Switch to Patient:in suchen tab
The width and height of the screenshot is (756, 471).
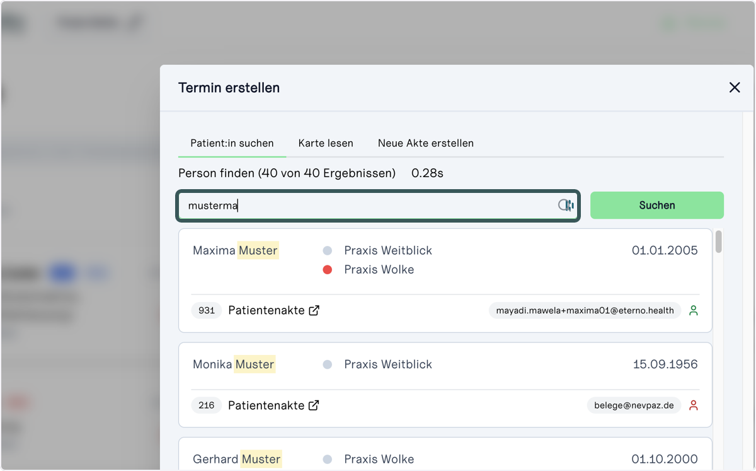(x=232, y=143)
